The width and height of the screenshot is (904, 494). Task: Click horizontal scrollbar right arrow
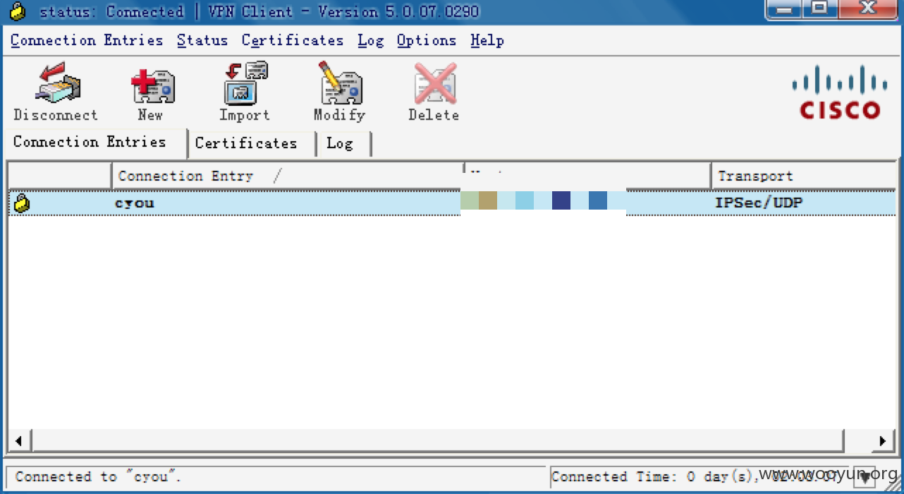click(x=882, y=441)
